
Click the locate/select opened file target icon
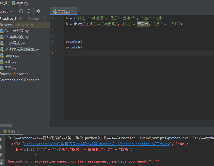[21, 11]
